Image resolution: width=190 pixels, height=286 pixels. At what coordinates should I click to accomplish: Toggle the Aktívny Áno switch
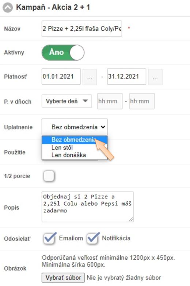pos(63,53)
